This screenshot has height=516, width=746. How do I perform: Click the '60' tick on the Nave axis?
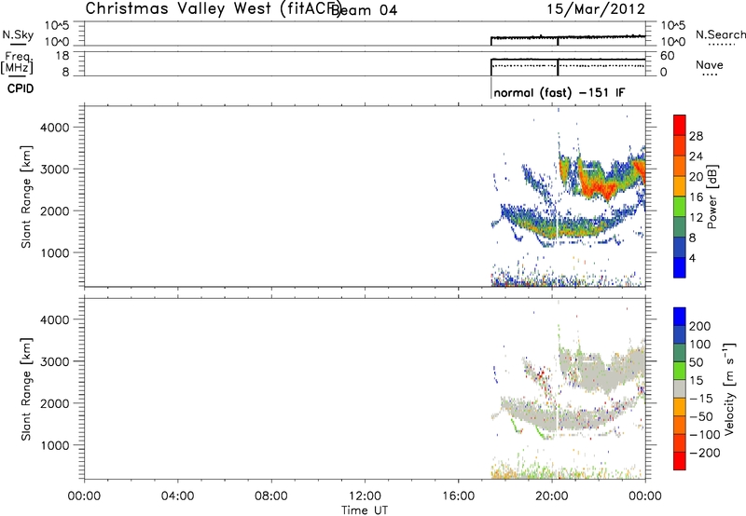click(x=667, y=56)
